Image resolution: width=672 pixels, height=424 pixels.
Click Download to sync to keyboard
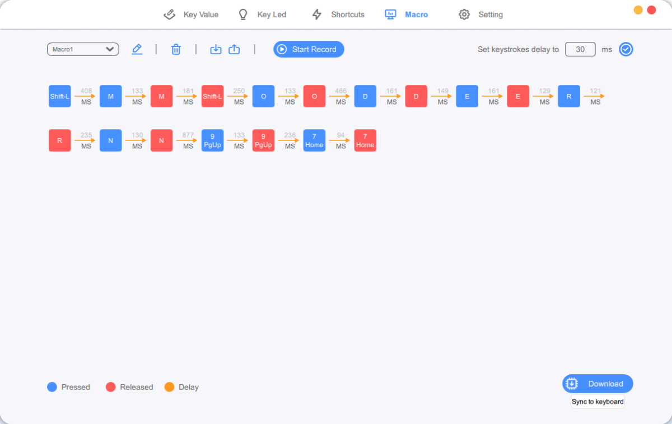598,384
